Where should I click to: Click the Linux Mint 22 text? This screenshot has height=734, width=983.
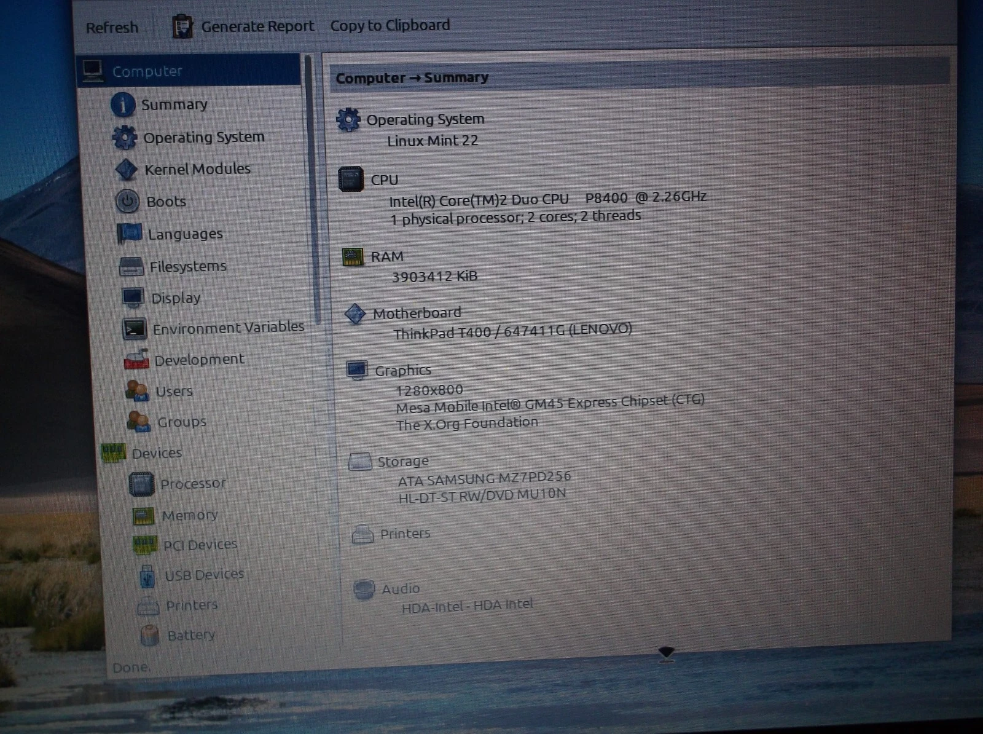coord(433,141)
